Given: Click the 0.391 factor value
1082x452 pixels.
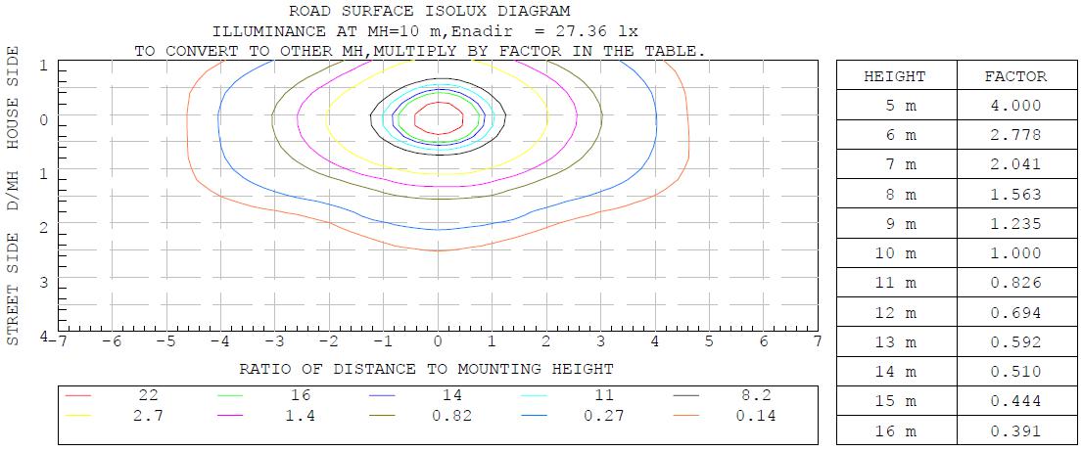Looking at the screenshot, I should (1015, 431).
